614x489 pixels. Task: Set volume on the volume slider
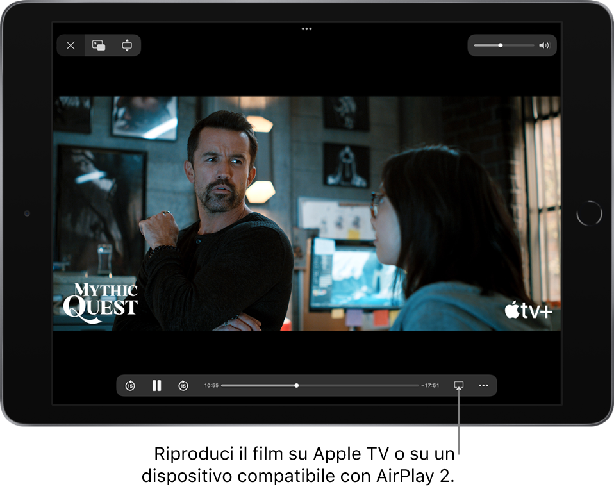tap(504, 46)
